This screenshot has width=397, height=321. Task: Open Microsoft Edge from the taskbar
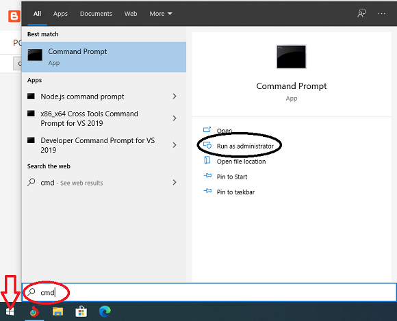point(105,311)
